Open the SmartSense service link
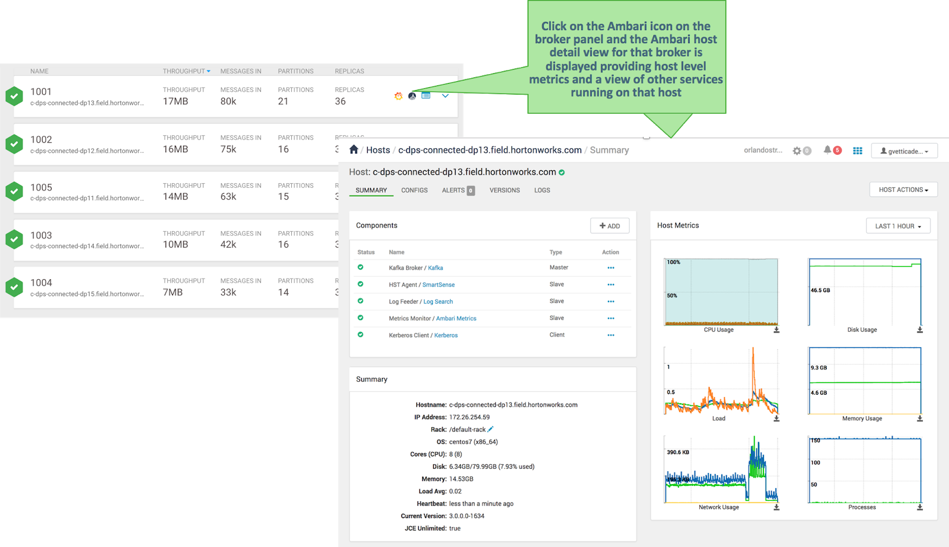 click(x=438, y=284)
